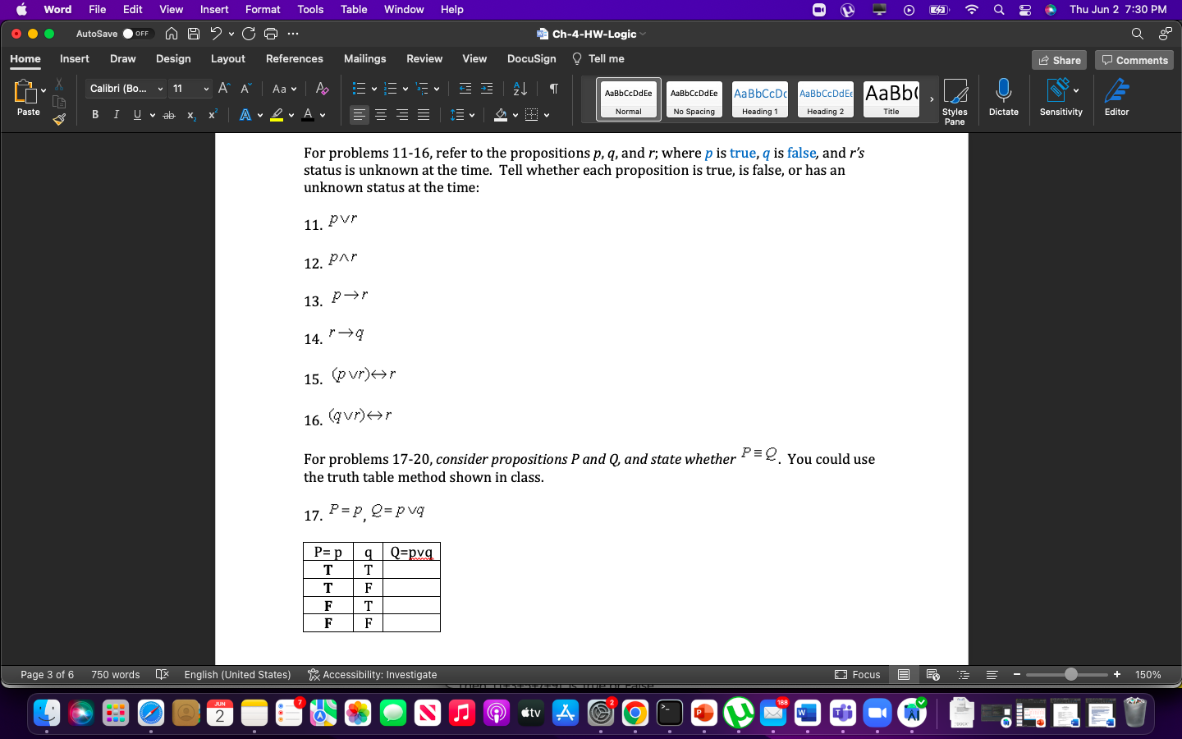Switch to the Review ribbon tab

(x=424, y=58)
